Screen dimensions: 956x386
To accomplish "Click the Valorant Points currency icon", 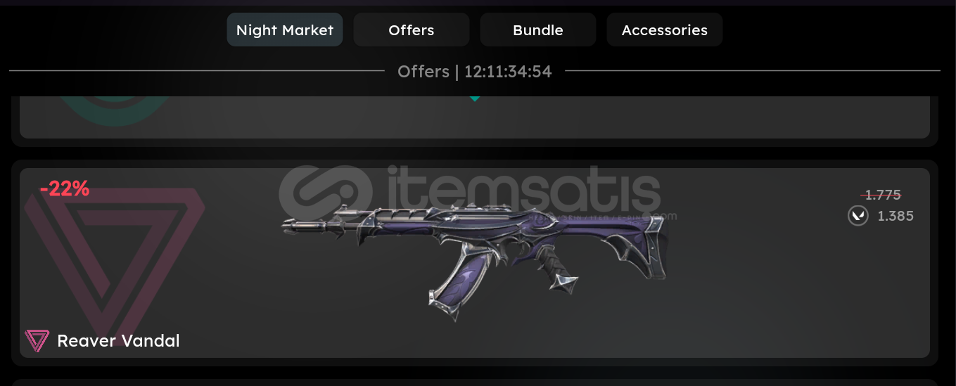I will (858, 216).
